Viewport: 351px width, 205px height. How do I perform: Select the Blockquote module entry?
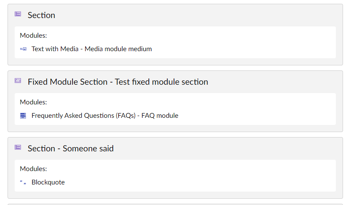(x=48, y=182)
